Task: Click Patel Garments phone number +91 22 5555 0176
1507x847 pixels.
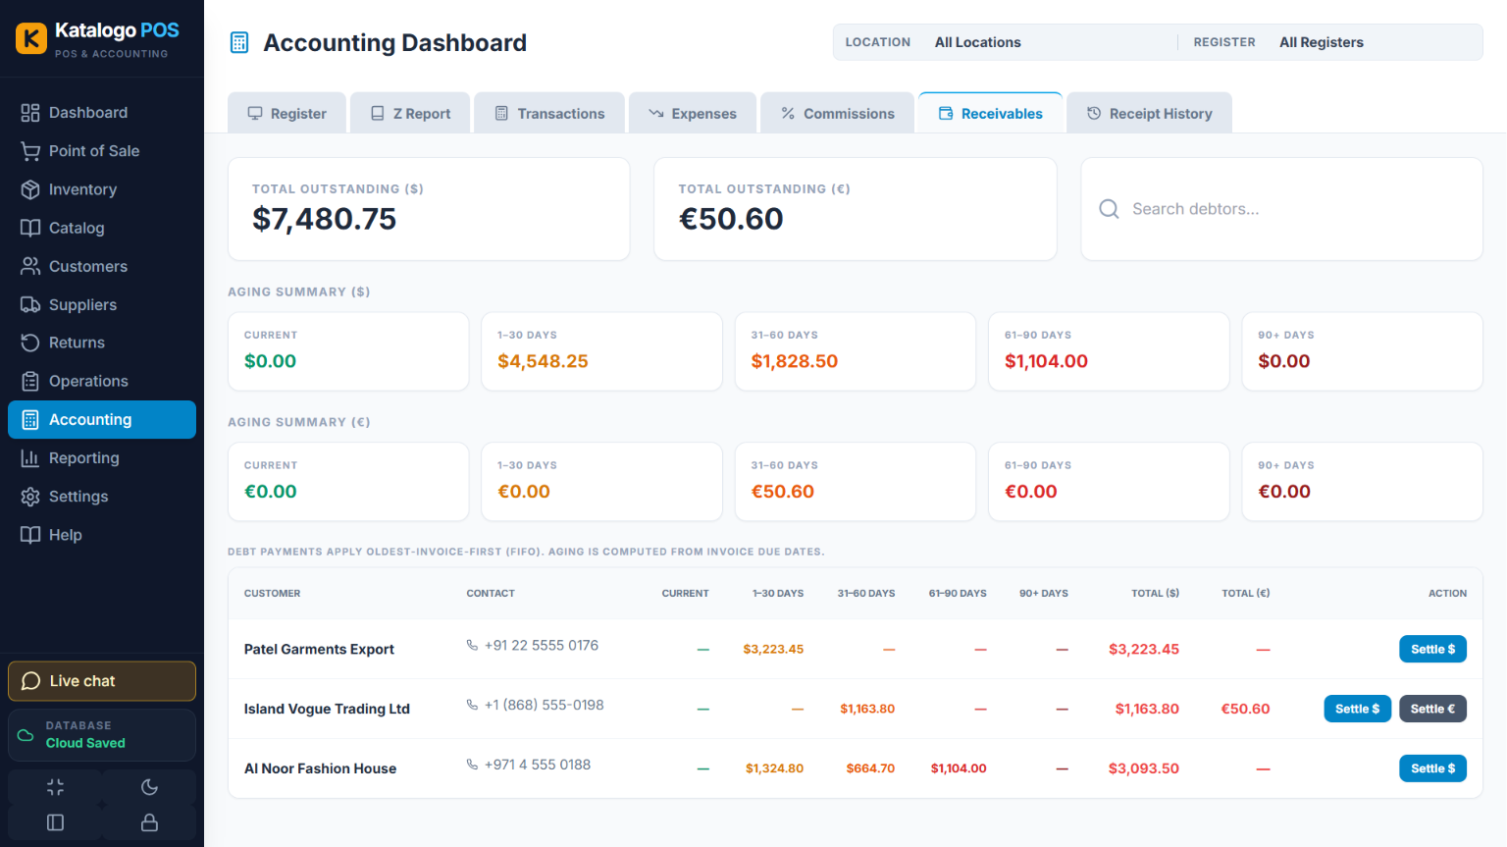Action: coord(542,645)
